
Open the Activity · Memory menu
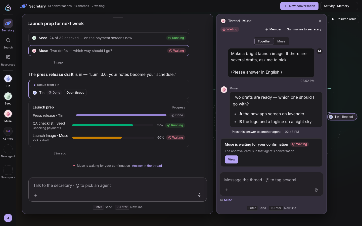point(339,6)
